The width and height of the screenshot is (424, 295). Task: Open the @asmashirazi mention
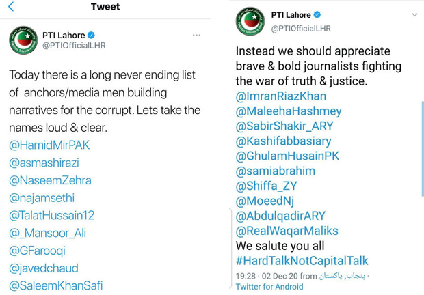(44, 163)
